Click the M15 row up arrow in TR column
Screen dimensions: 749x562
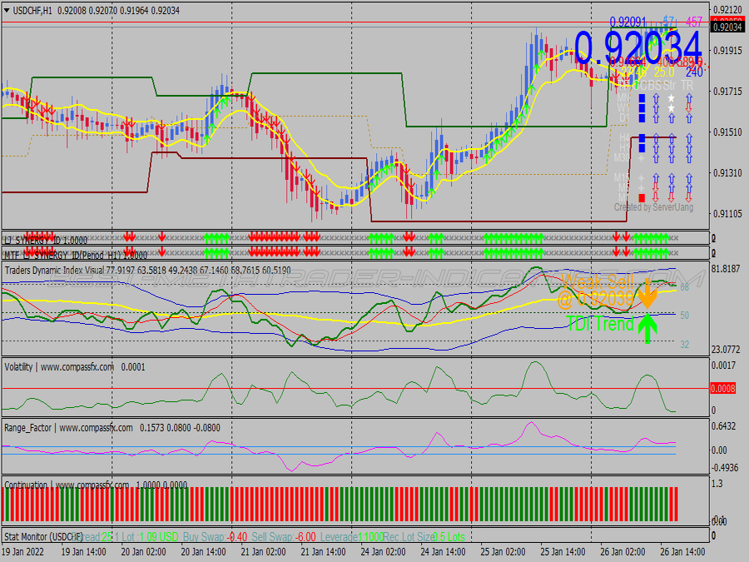pos(689,178)
